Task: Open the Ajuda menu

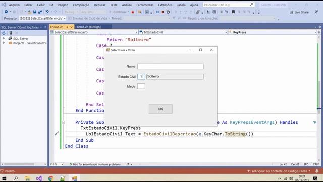Action: click(194, 5)
